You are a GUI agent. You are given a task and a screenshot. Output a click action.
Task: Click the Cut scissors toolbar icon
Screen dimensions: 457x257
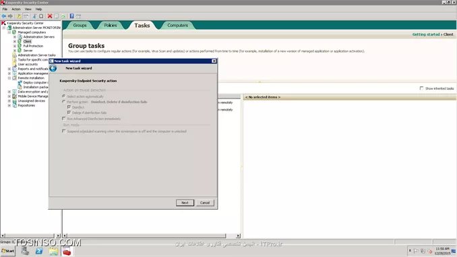(34, 16)
